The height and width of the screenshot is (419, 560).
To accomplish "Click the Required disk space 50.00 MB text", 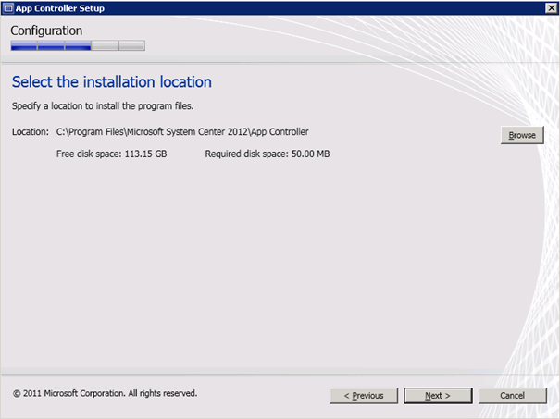I will [268, 154].
